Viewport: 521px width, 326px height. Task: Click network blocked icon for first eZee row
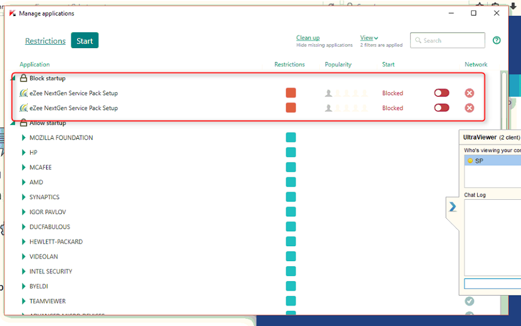coord(469,93)
